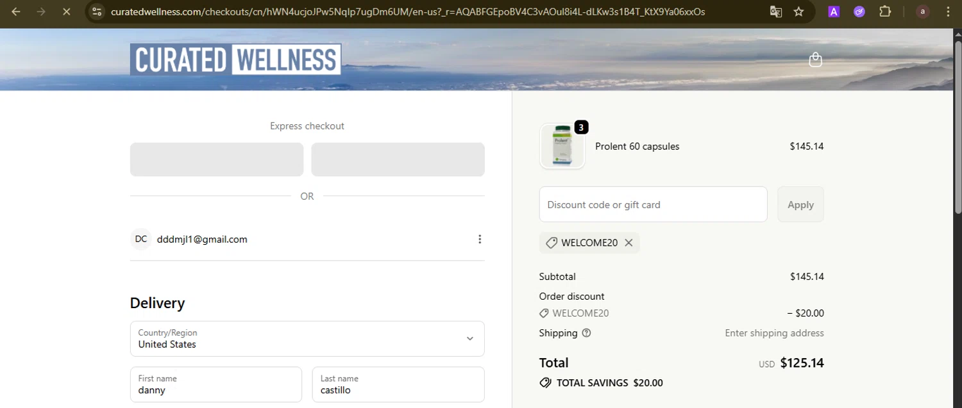This screenshot has width=962, height=408.
Task: Click the $125.14 total amount
Action: coord(802,363)
